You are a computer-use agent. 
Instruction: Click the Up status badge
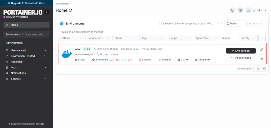[87, 49]
